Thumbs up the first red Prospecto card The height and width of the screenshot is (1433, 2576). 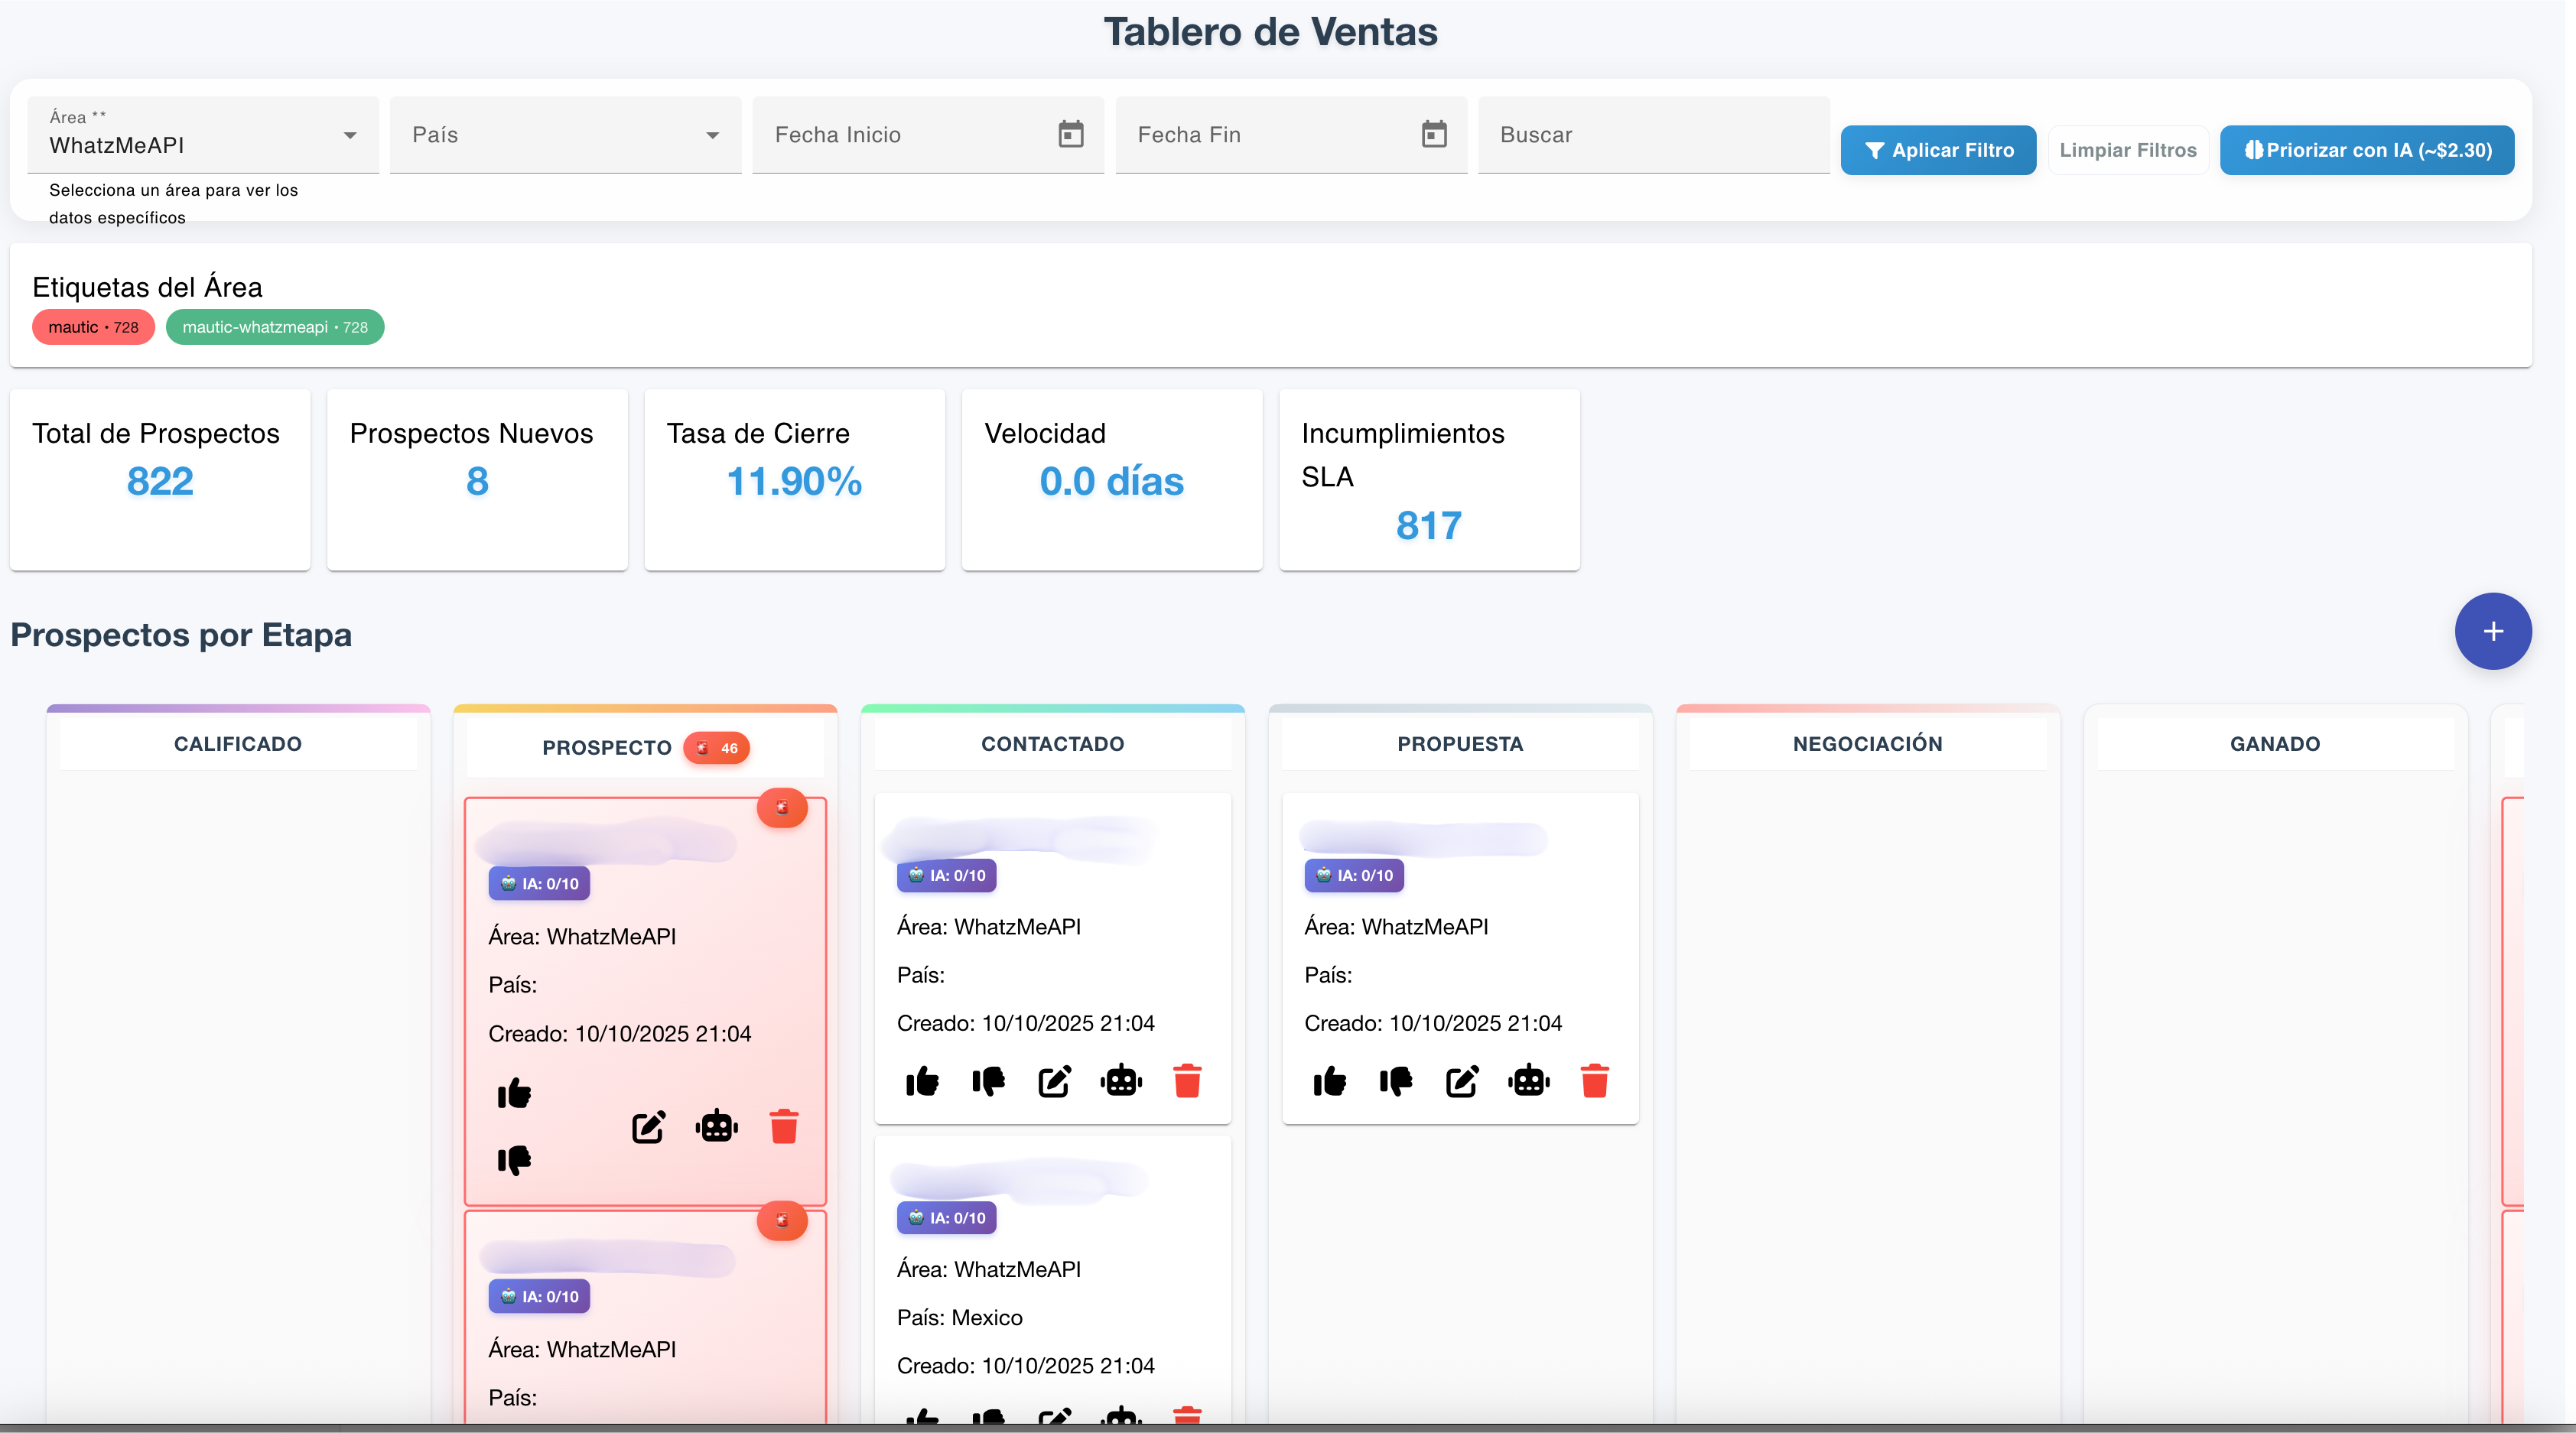click(514, 1092)
